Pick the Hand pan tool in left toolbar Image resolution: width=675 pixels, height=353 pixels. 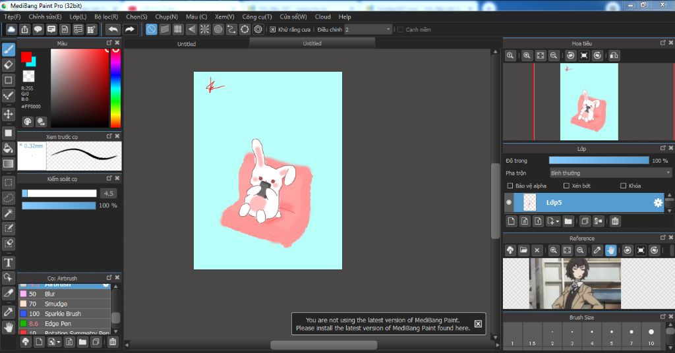click(9, 327)
